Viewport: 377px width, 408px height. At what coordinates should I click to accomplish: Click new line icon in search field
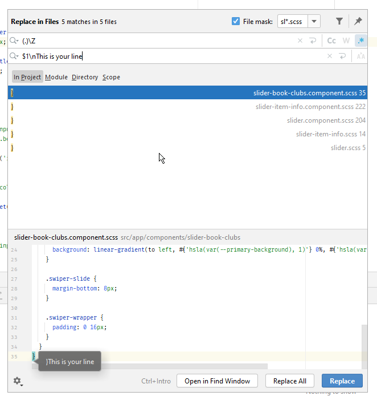[x=313, y=41]
